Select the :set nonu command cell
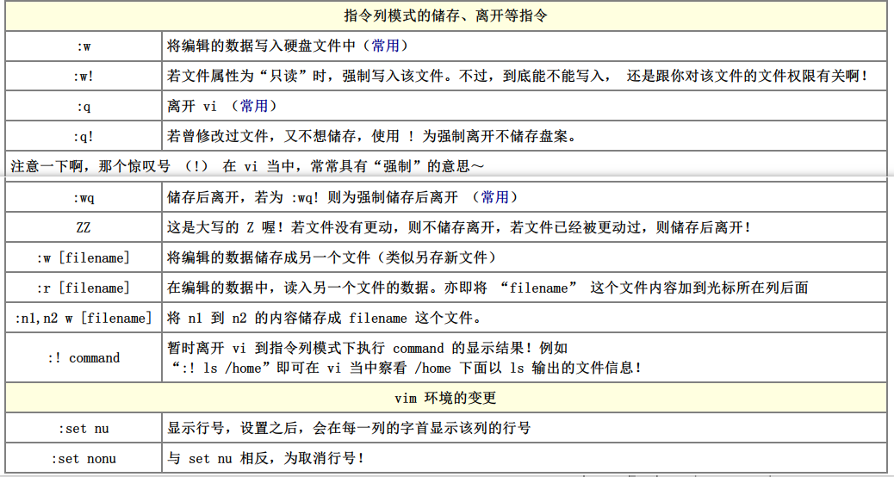The image size is (894, 477). [x=84, y=458]
